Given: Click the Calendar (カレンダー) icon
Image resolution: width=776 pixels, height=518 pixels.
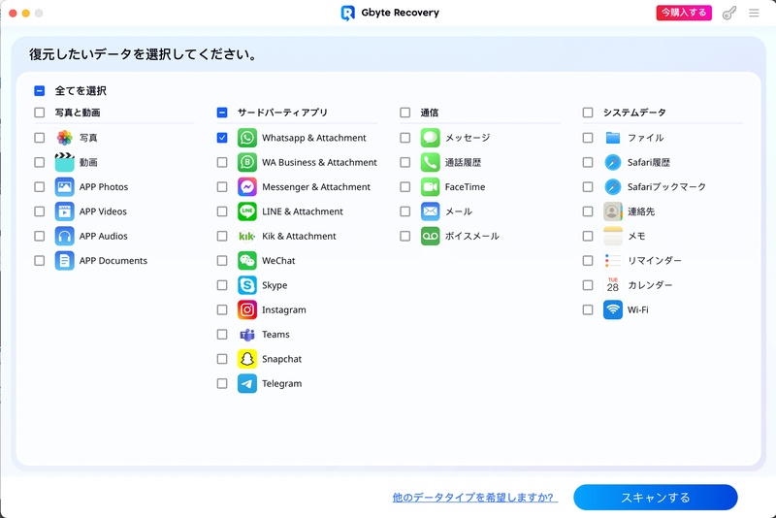Looking at the screenshot, I should coord(613,285).
